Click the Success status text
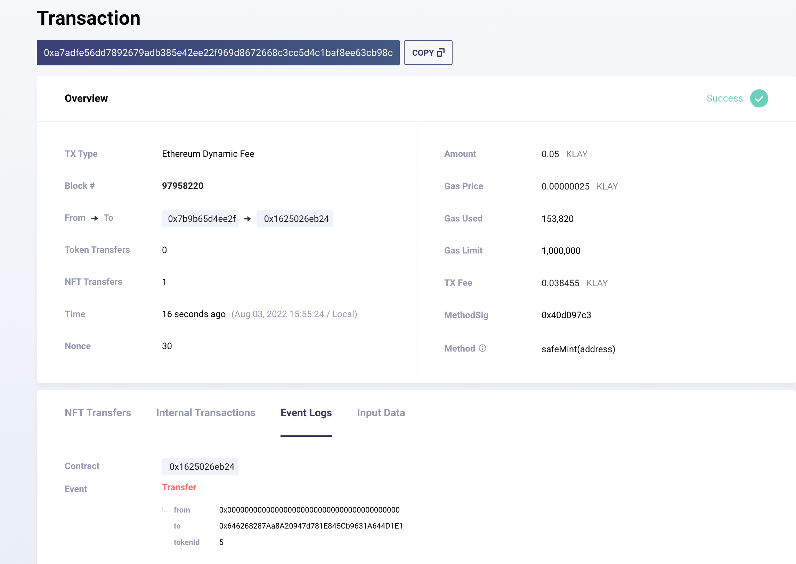796x564 pixels. pyautogui.click(x=724, y=98)
